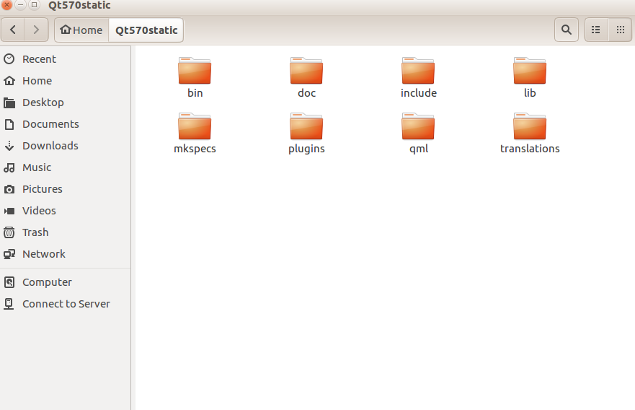
Task: Switch to list view
Action: [596, 30]
